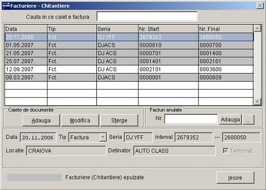Viewport: 266px width, 190px height.
Task: Focus the Facturi anulate Nr. field
Action: coord(191,119)
